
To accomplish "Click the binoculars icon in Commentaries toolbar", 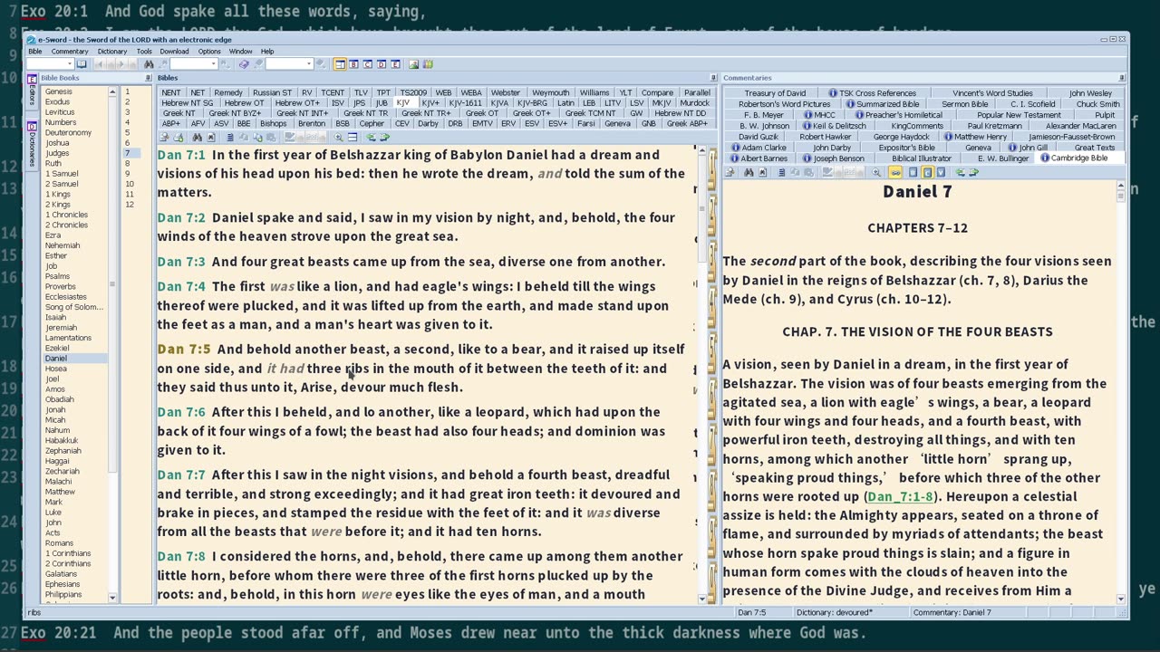I will 749,172.
